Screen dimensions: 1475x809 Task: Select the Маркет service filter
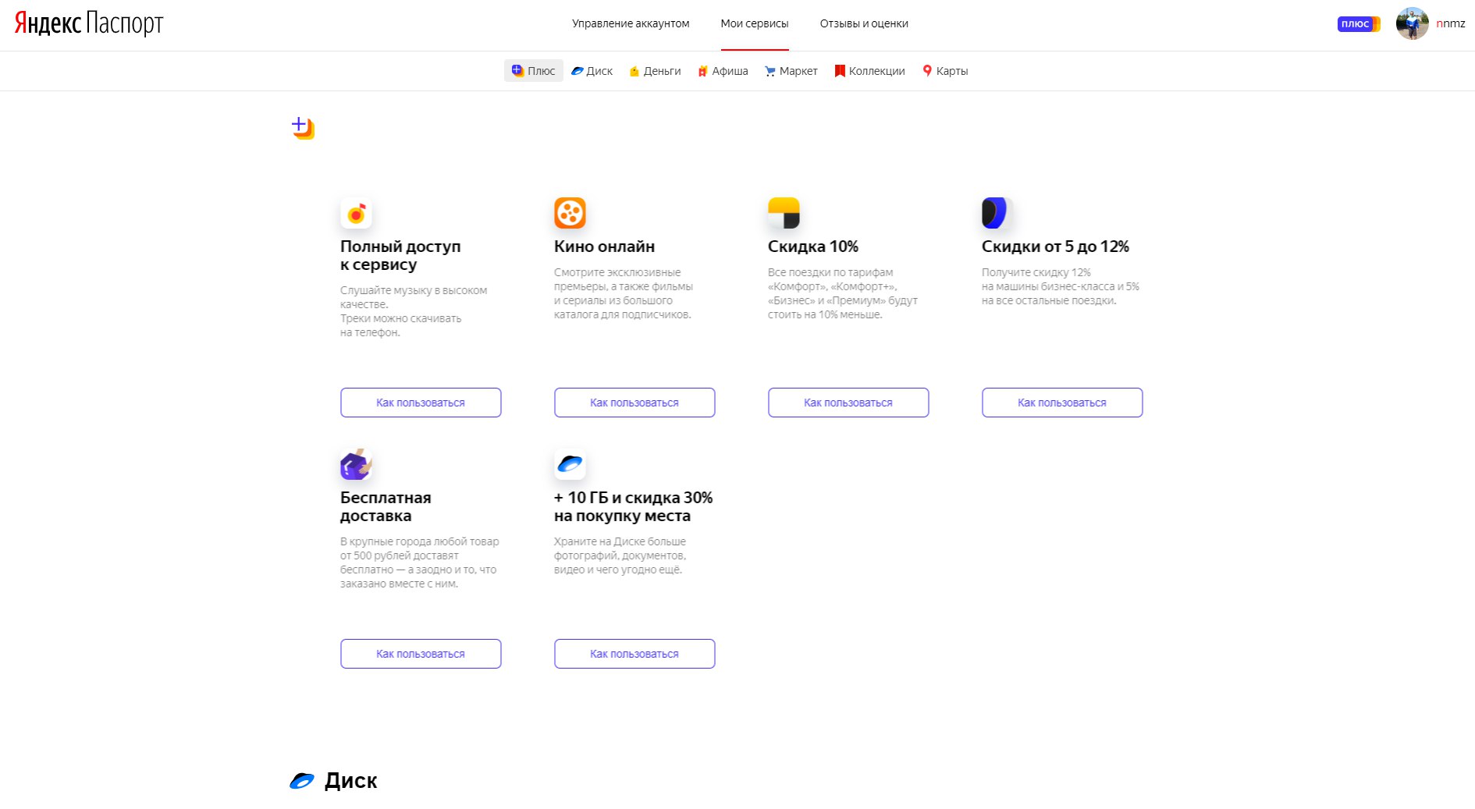tap(791, 71)
